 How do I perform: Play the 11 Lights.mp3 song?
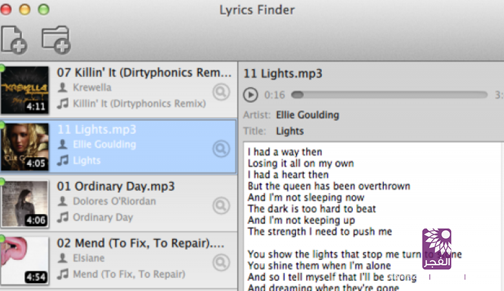pyautogui.click(x=250, y=95)
